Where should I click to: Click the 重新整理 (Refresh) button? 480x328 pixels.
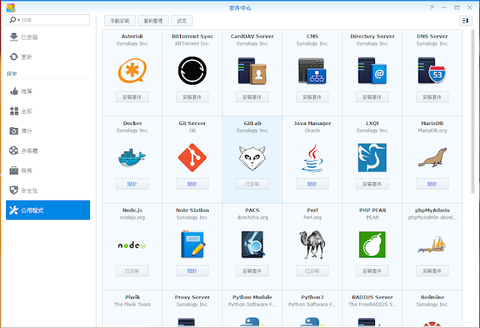click(153, 21)
